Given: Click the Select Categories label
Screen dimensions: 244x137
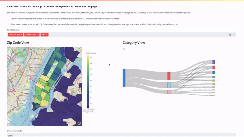Looking at the screenshot, I should click(x=13, y=30).
